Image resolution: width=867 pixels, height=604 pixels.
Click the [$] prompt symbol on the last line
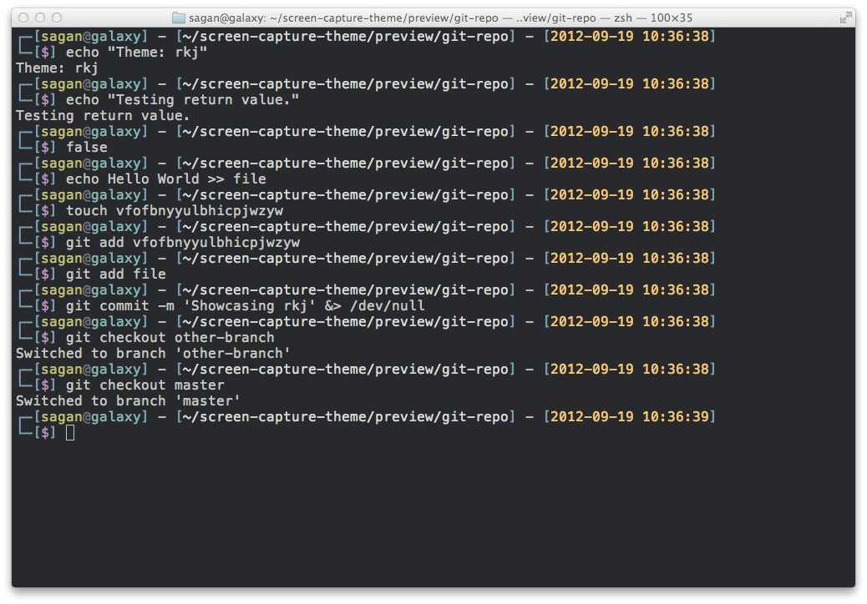pyautogui.click(x=45, y=432)
